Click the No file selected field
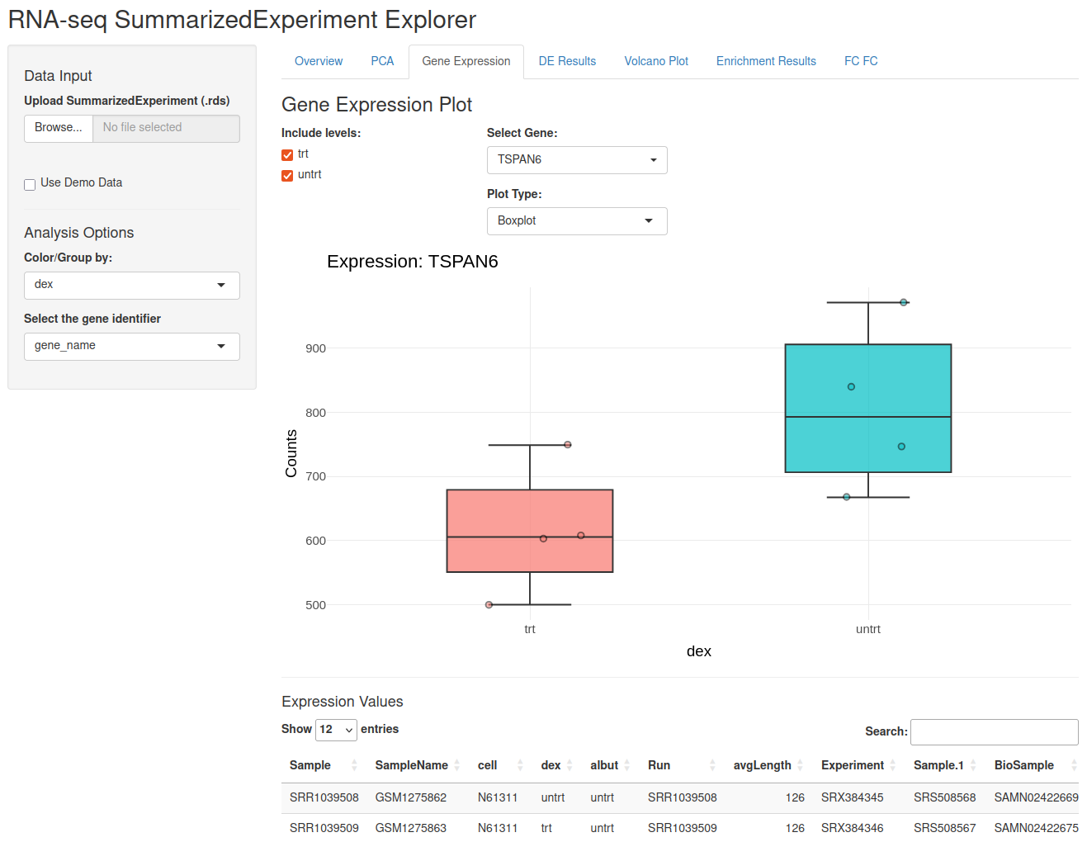 click(x=166, y=128)
